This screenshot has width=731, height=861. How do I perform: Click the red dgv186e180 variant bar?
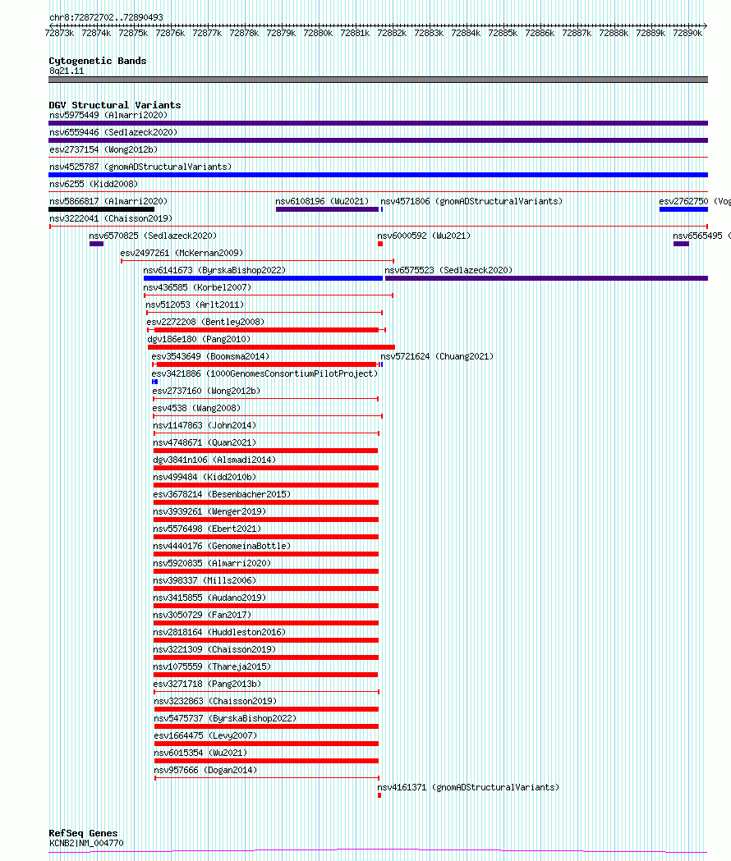click(x=272, y=347)
